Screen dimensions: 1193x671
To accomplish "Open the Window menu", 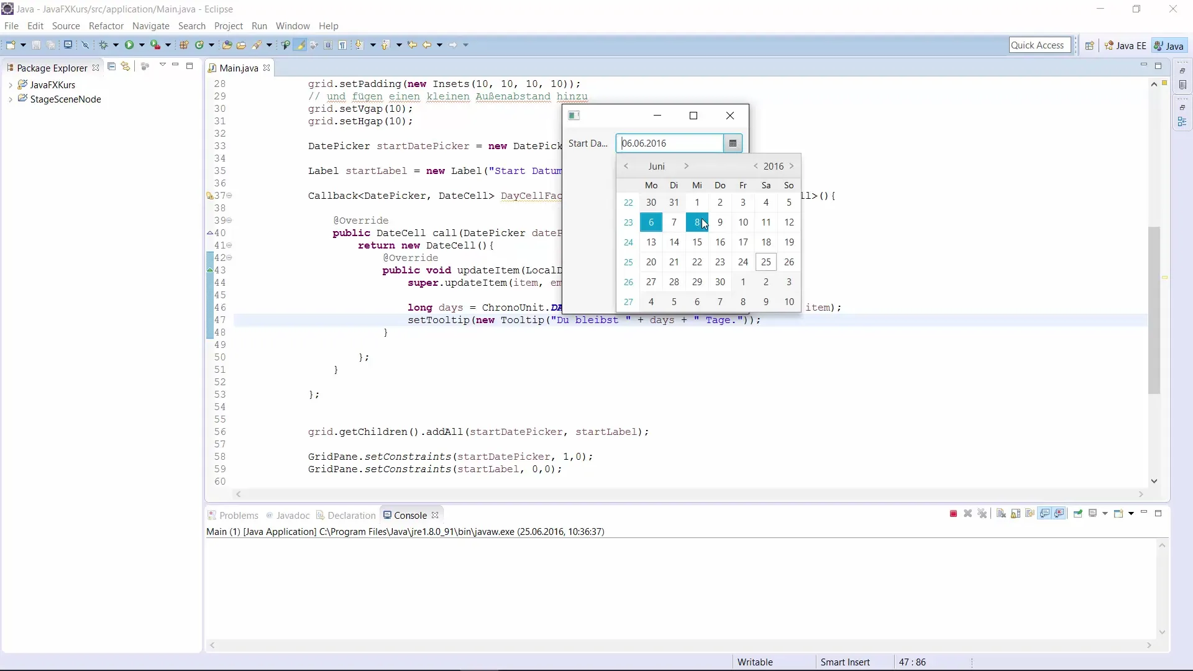I will coord(293,26).
